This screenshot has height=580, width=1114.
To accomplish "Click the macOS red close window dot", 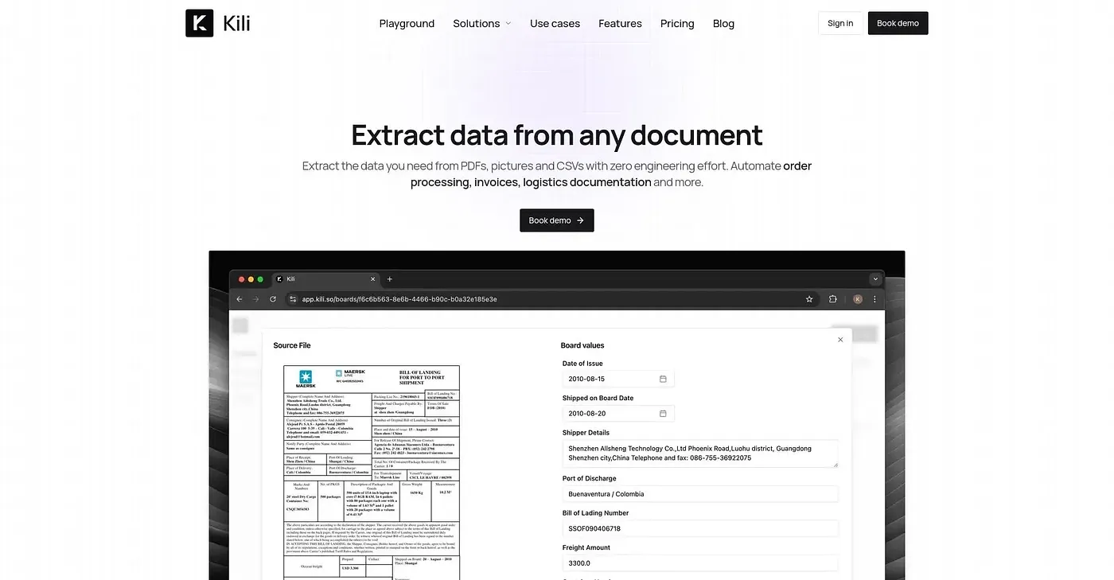I will point(241,279).
